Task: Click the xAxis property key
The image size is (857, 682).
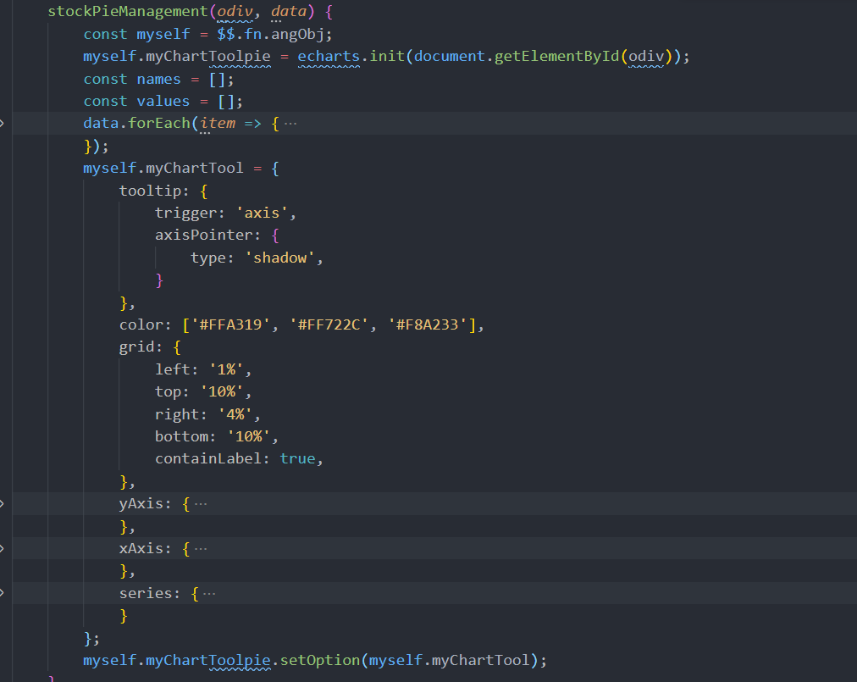Action: pyautogui.click(x=141, y=548)
